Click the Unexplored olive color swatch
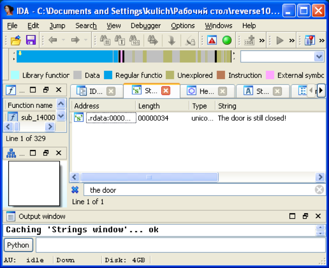329x268 pixels. click(170, 75)
